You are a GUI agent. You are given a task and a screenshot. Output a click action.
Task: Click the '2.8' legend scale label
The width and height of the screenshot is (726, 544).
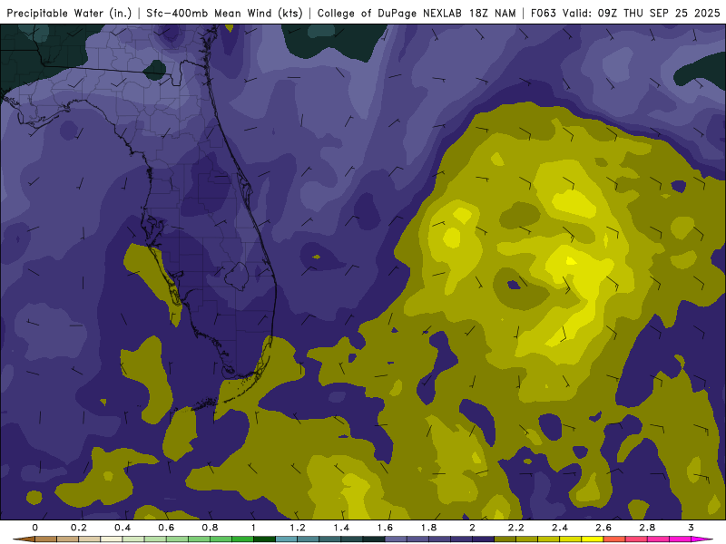pos(647,528)
